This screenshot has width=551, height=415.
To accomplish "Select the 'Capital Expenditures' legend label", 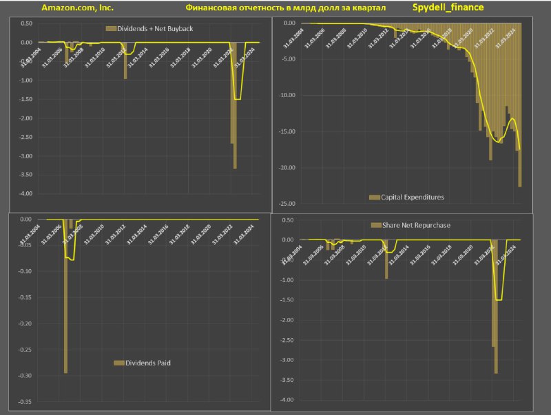I will [413, 198].
